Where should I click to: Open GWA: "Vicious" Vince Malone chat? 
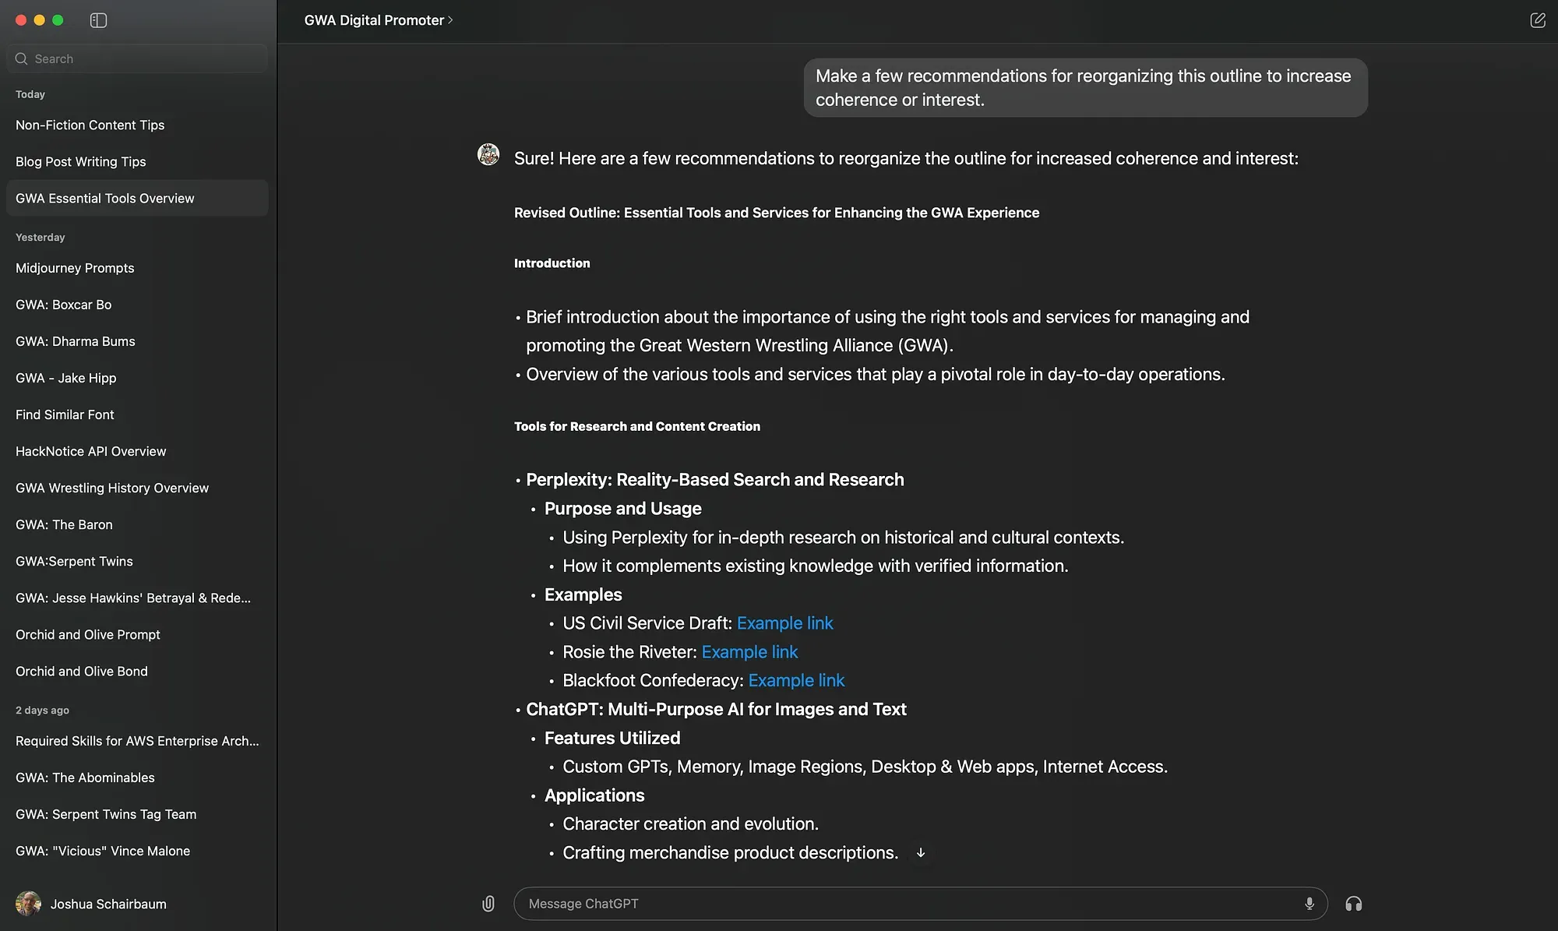coord(137,851)
